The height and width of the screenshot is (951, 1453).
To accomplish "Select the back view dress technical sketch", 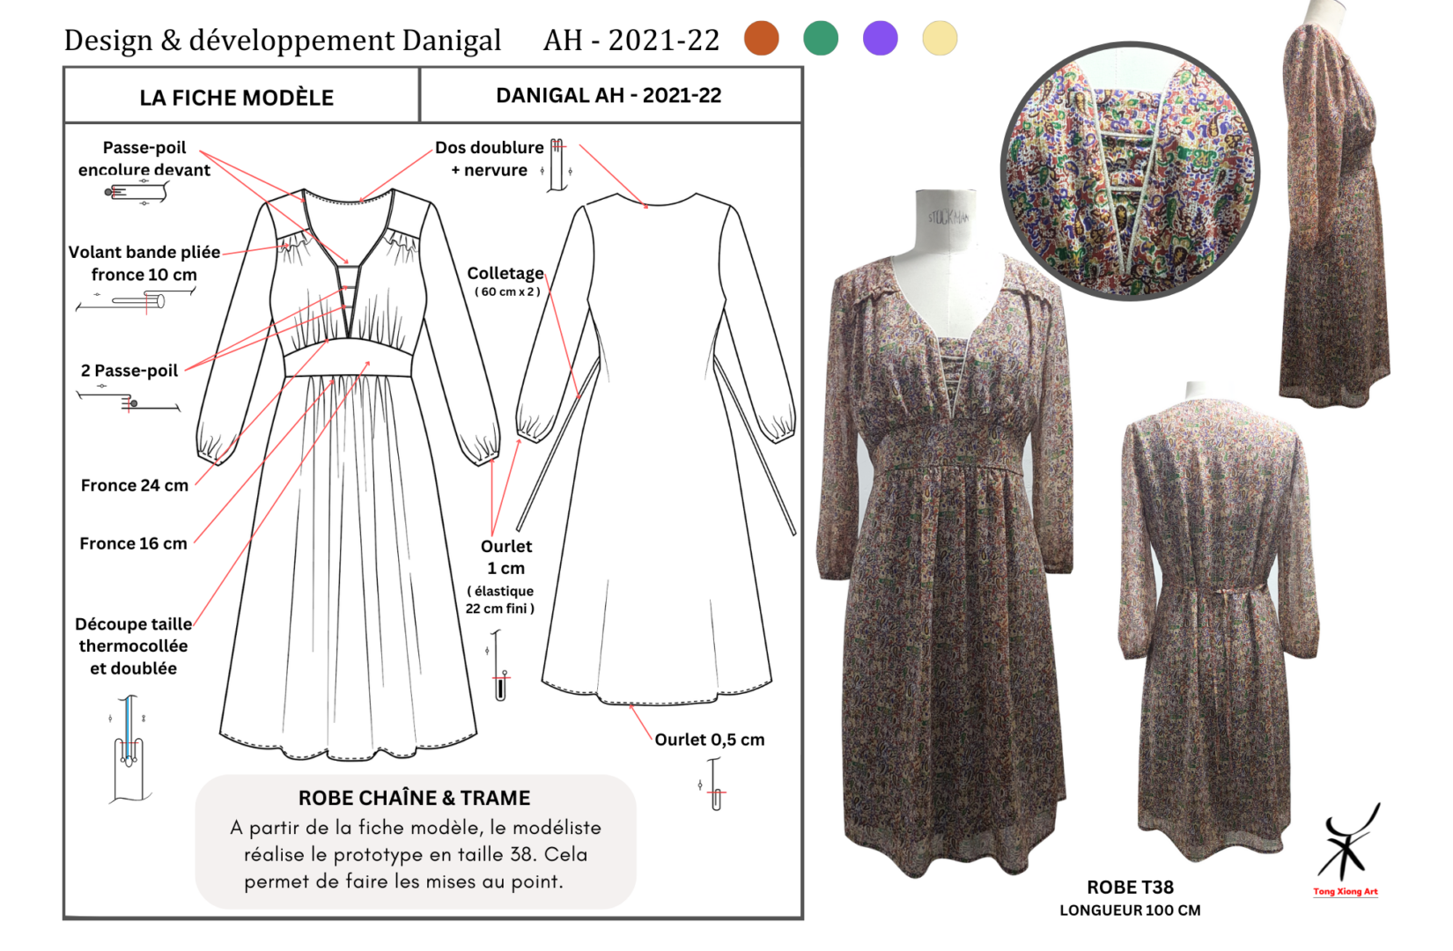I will click(x=656, y=449).
